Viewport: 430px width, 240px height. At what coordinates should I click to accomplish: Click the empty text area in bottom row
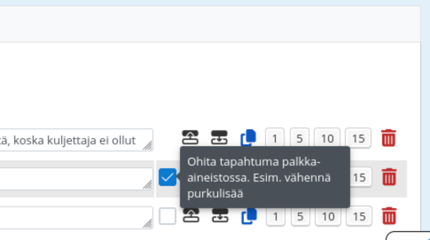(x=76, y=218)
